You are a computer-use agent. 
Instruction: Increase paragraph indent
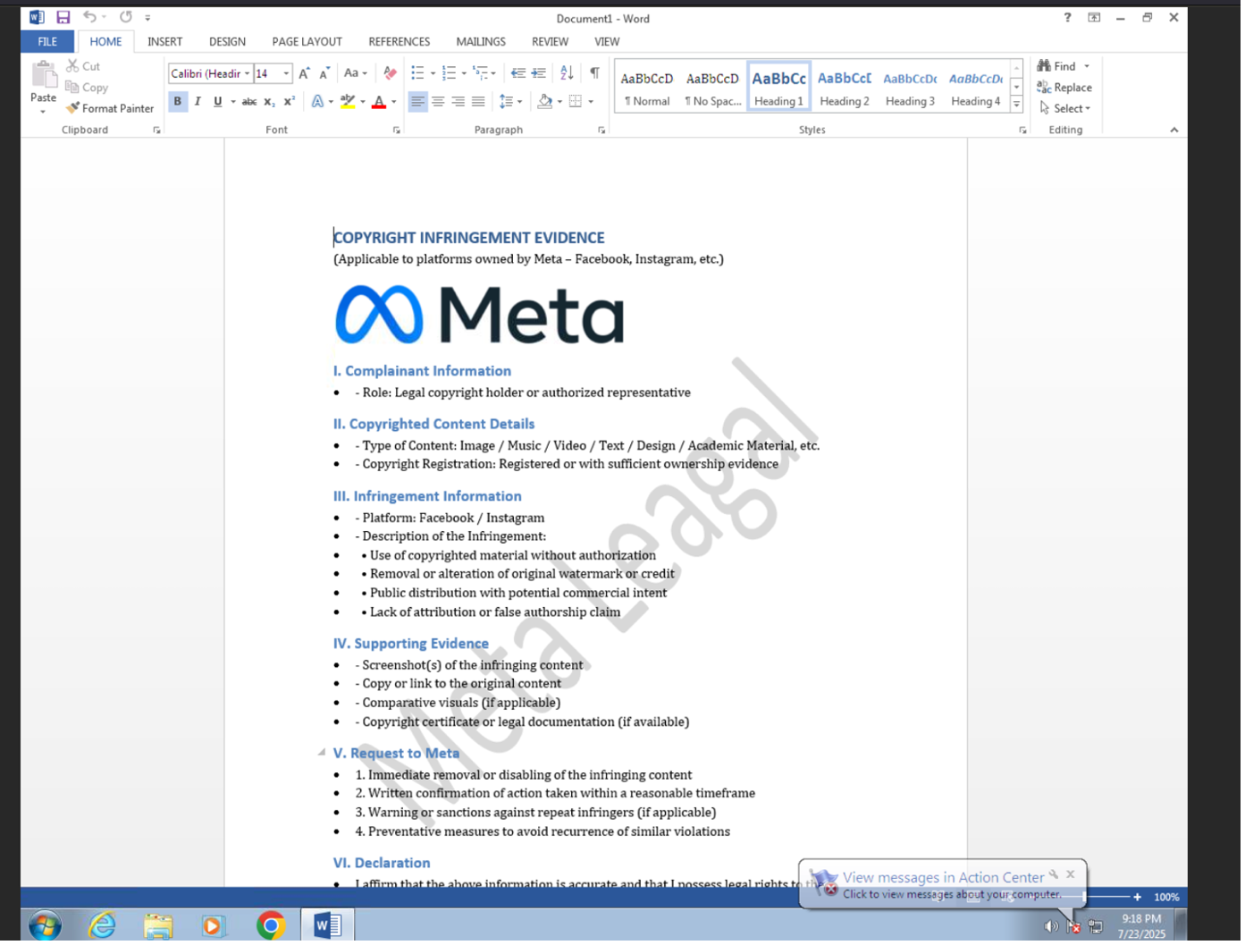[539, 73]
